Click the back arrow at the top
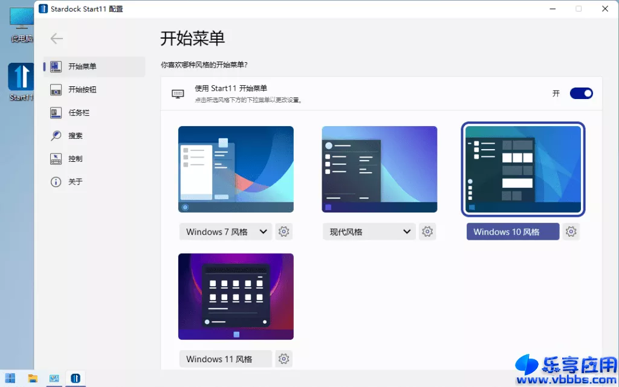Screen dimensions: 619x387 click(x=56, y=38)
